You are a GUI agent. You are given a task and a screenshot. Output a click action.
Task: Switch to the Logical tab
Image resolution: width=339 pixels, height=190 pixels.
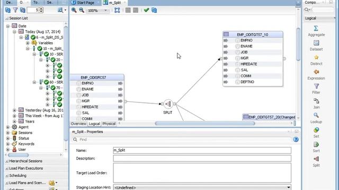94,123
